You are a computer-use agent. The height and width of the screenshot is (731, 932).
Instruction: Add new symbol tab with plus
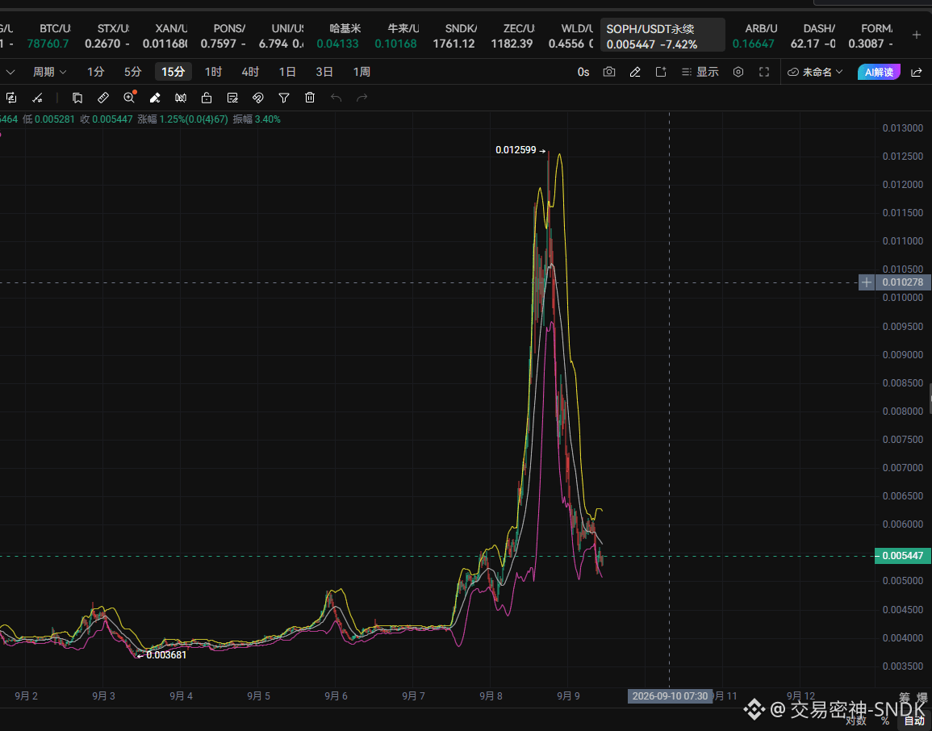[917, 35]
